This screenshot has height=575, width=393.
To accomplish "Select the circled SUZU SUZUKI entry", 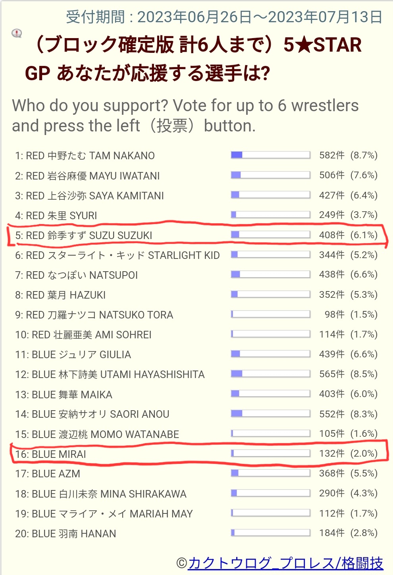I will pos(84,235).
